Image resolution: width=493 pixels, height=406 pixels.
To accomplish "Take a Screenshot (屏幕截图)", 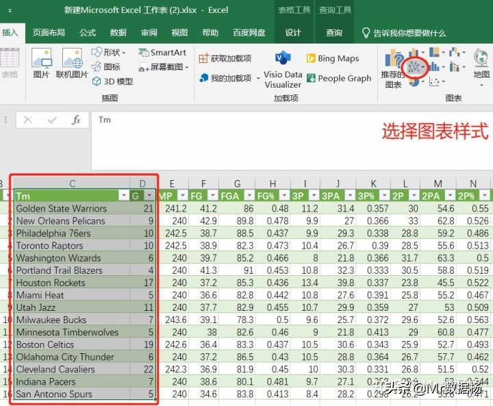I will point(163,66).
